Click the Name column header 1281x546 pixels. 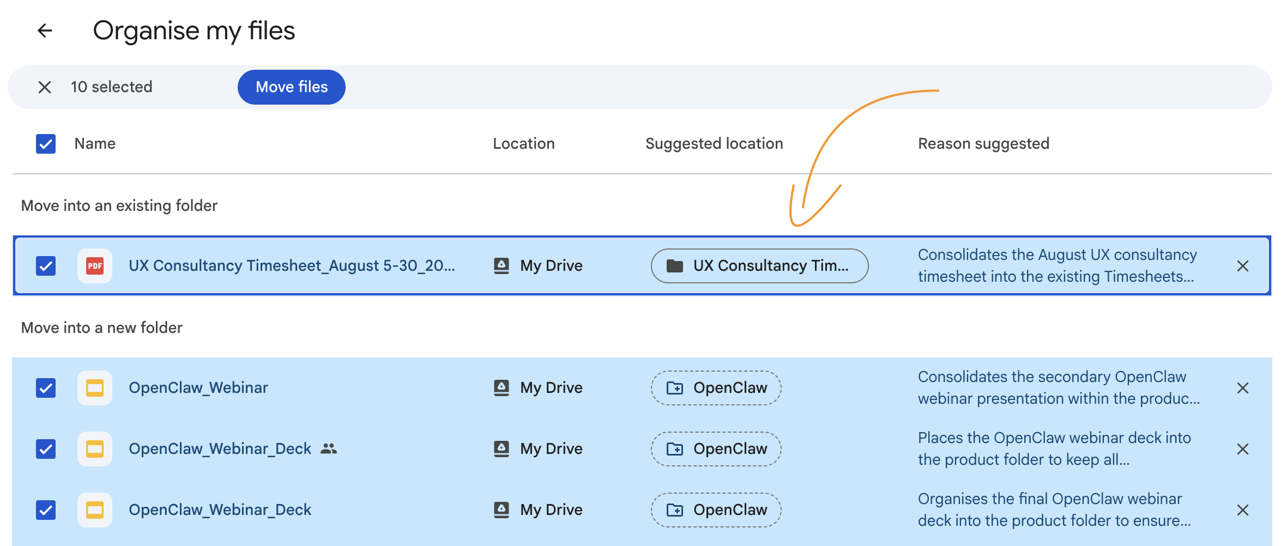tap(95, 144)
